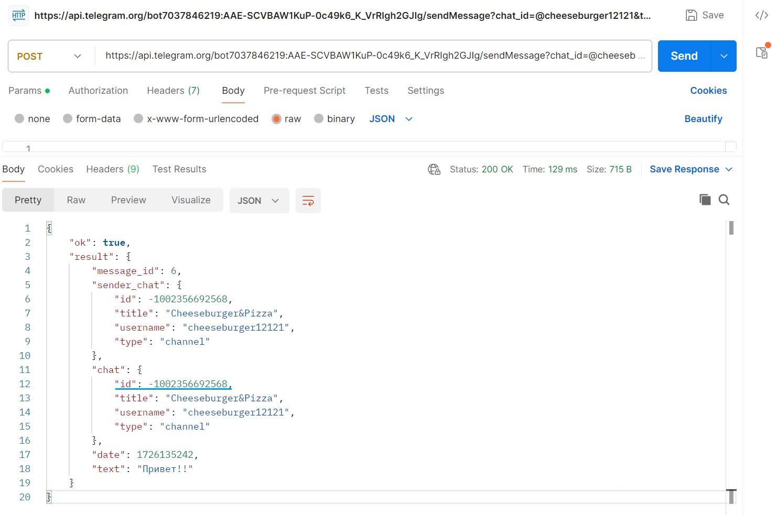This screenshot has height=515, width=777.
Task: Click the Time 129 ms text
Action: point(550,169)
